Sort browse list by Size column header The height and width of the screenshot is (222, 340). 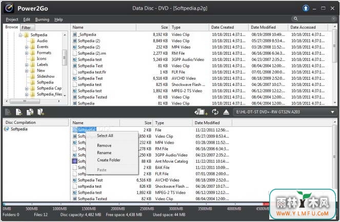point(153,27)
